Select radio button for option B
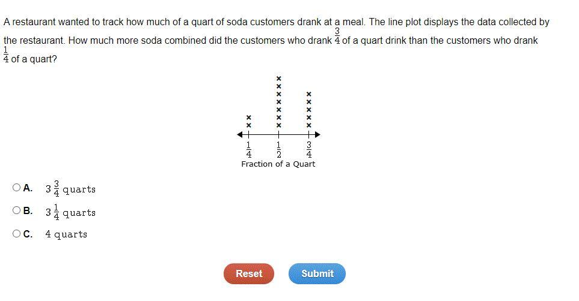 [16, 210]
